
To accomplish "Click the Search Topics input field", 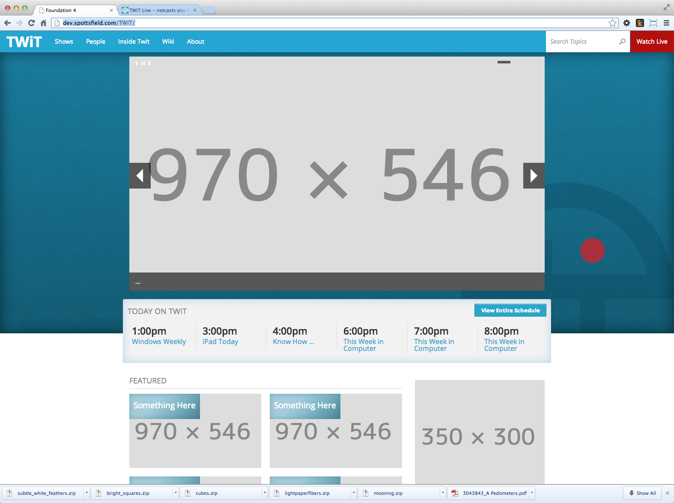I will pos(582,42).
